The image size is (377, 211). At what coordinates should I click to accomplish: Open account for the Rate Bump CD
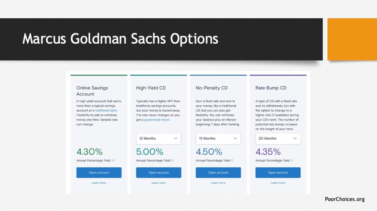click(278, 172)
